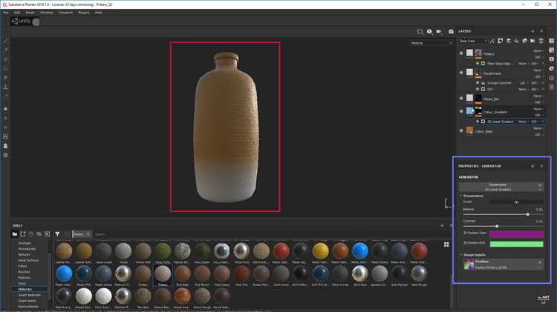
Task: Click the Unity plugin button
Action: pyautogui.click(x=25, y=21)
